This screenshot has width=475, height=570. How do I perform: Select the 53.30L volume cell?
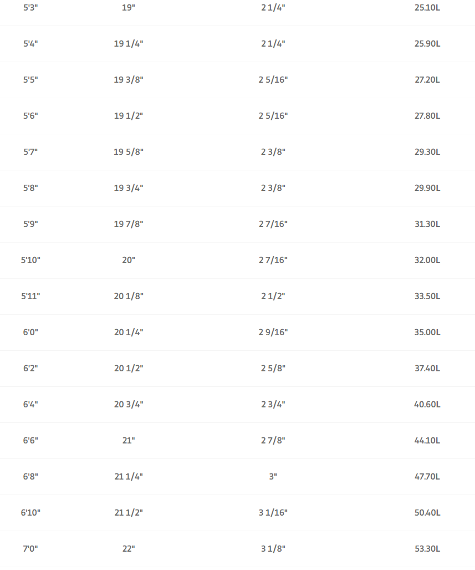click(x=427, y=548)
